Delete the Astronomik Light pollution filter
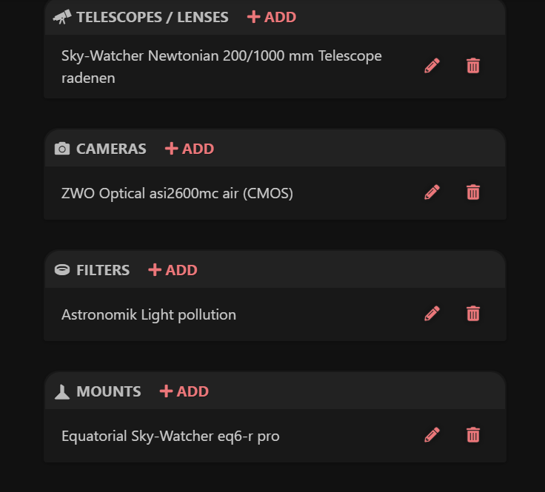Screen dimensions: 545x492 tap(473, 314)
